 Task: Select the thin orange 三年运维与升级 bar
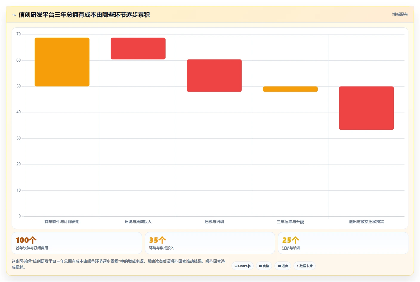(x=290, y=89)
